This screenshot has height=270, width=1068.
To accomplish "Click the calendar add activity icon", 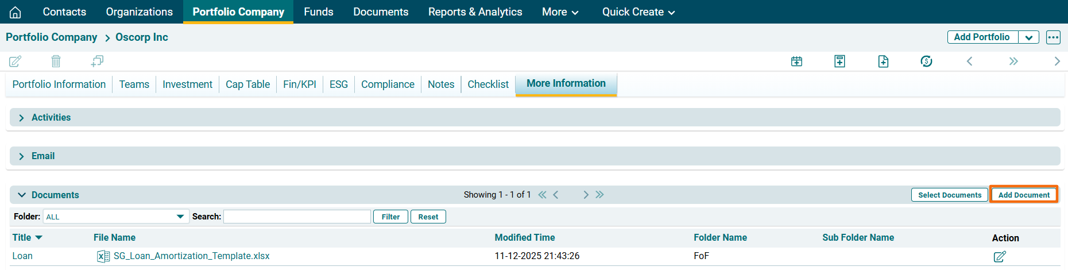I will click(x=796, y=61).
